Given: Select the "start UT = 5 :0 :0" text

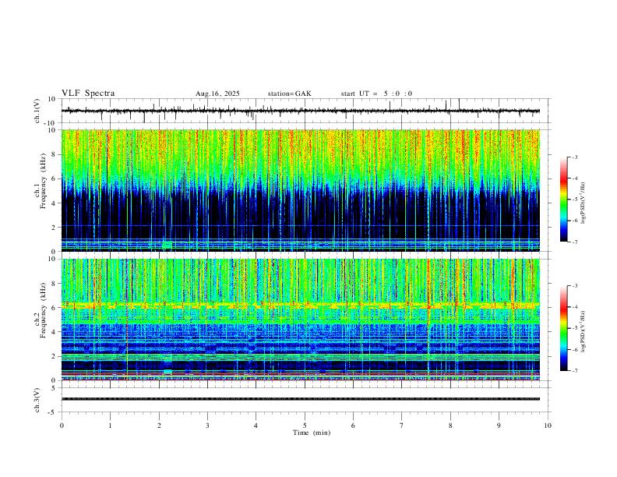Looking at the screenshot, I should point(376,94).
